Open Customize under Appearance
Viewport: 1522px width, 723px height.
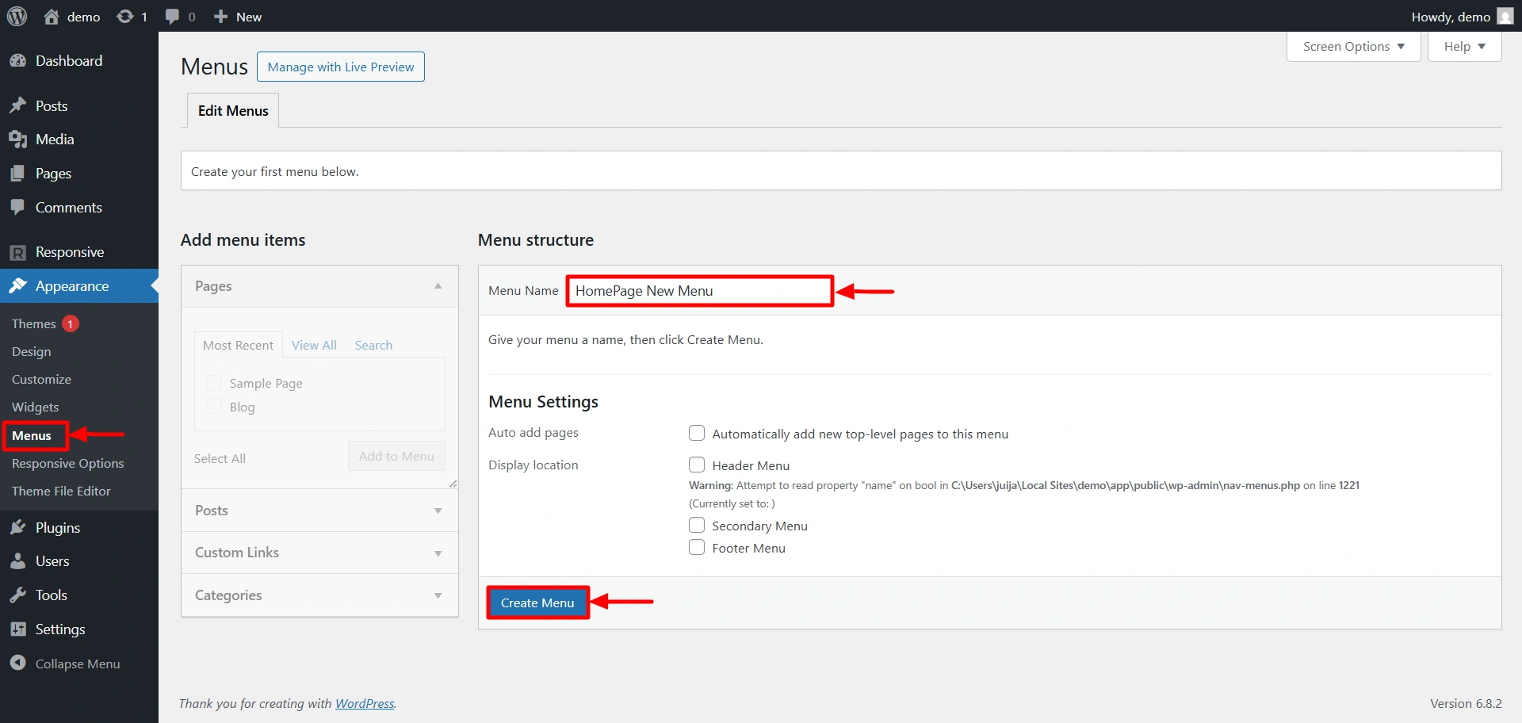click(41, 379)
